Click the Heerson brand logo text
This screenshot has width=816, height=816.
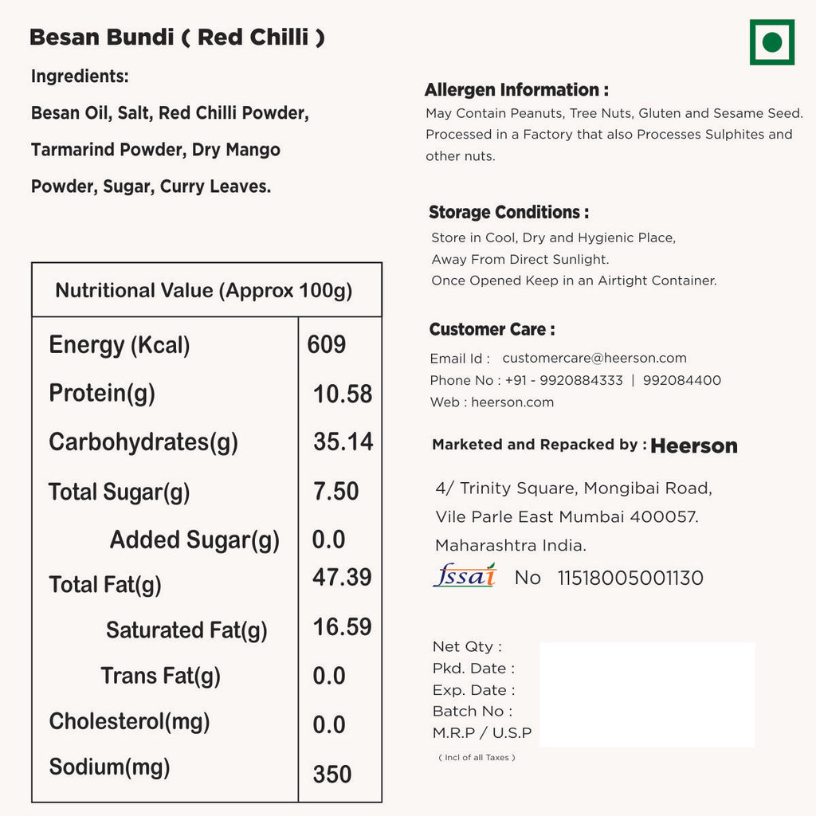tap(693, 446)
